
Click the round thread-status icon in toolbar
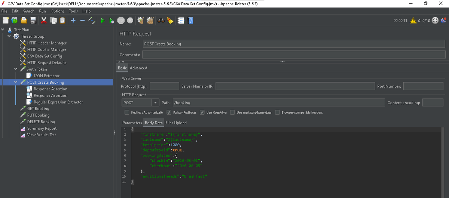coord(436,20)
